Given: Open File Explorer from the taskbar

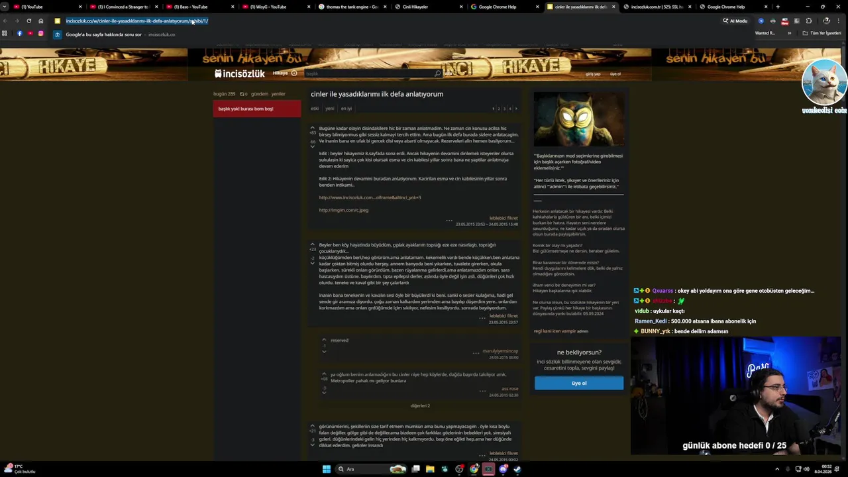Looking at the screenshot, I should coord(430,469).
